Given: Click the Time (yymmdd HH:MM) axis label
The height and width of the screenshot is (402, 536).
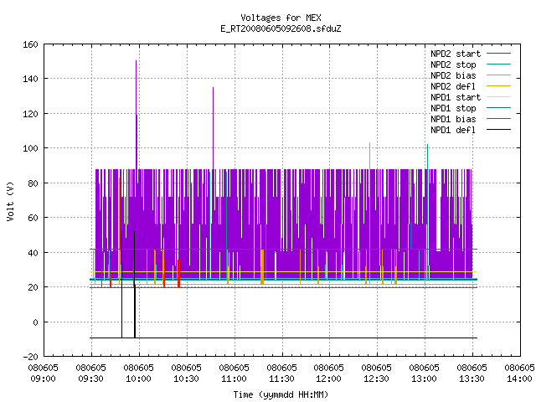Looking at the screenshot, I should 281,394.
